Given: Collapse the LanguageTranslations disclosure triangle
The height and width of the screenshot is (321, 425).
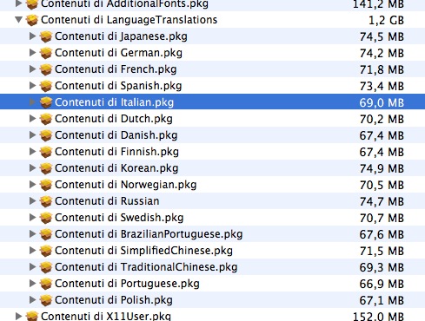Looking at the screenshot, I should 19,20.
